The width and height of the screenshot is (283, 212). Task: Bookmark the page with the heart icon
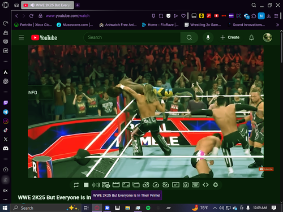183,16
